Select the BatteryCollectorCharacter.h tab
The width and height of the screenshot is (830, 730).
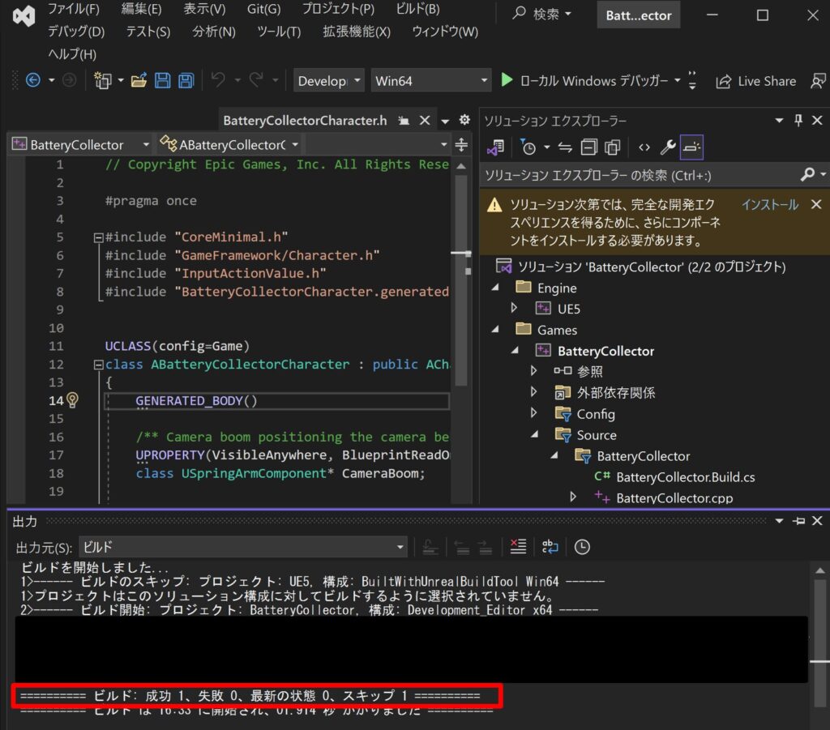pos(305,121)
